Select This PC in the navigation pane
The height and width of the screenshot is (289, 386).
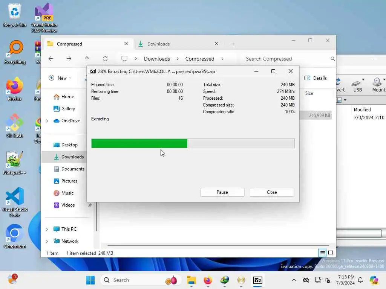pyautogui.click(x=65, y=229)
